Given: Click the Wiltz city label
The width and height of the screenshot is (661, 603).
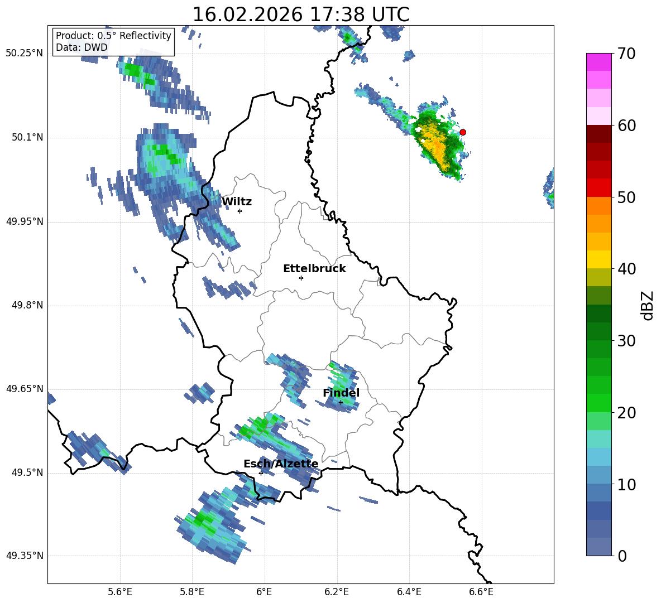Looking at the screenshot, I should [x=237, y=202].
